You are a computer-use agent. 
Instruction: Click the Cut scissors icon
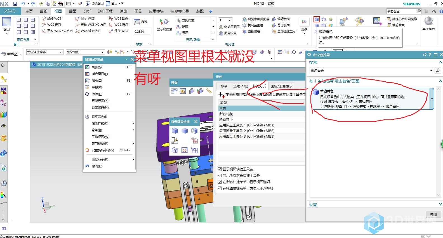(x=41, y=4)
